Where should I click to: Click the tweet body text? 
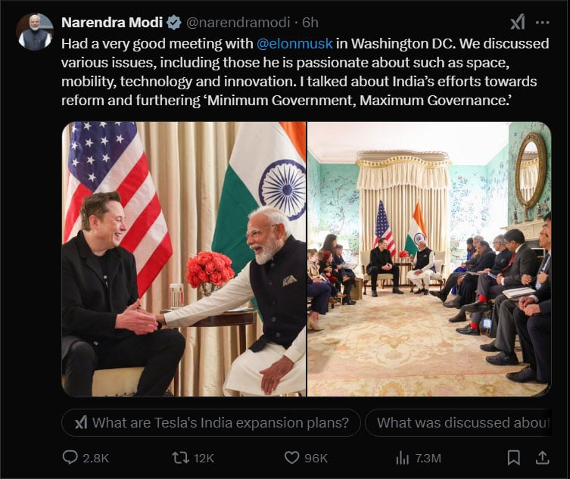[303, 73]
